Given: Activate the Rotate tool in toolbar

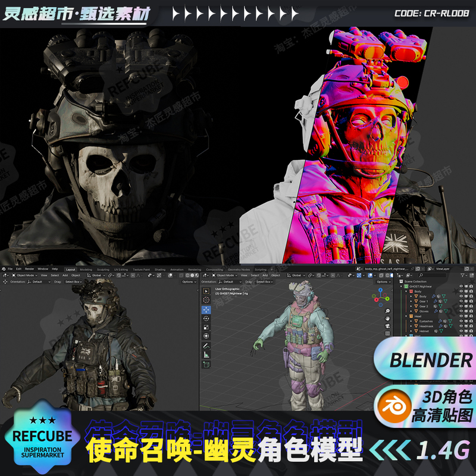Looking at the screenshot, I should 206,318.
